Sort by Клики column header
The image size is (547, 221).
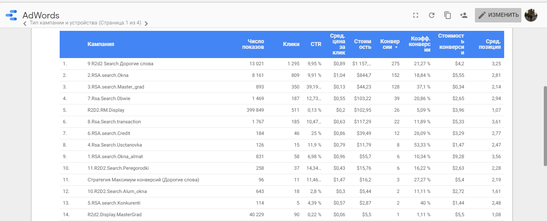pyautogui.click(x=291, y=44)
